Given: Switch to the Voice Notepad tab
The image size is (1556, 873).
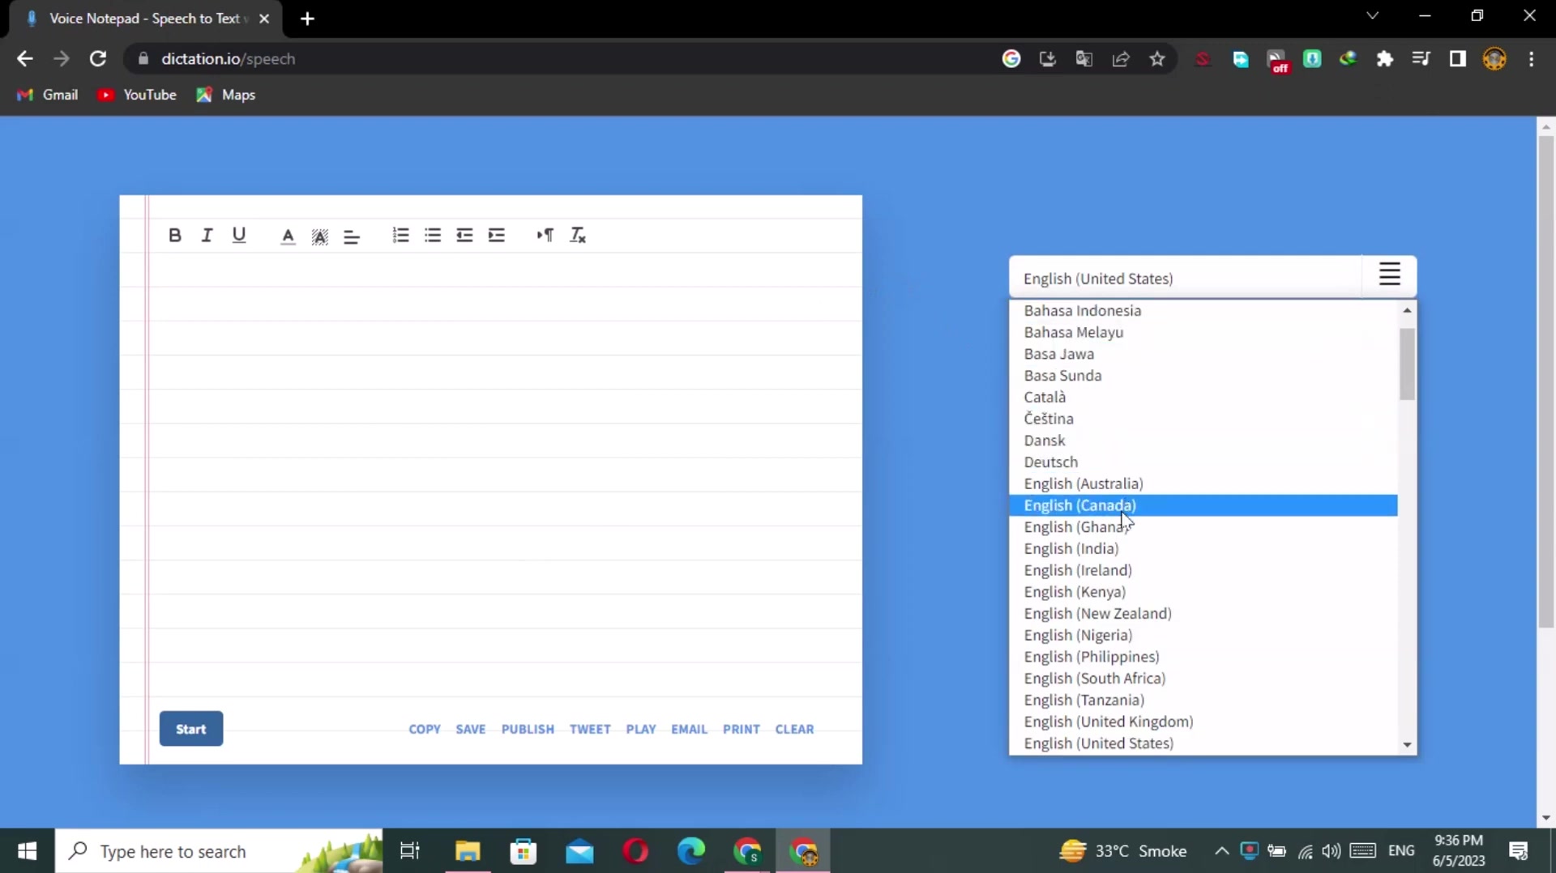Looking at the screenshot, I should (x=138, y=18).
